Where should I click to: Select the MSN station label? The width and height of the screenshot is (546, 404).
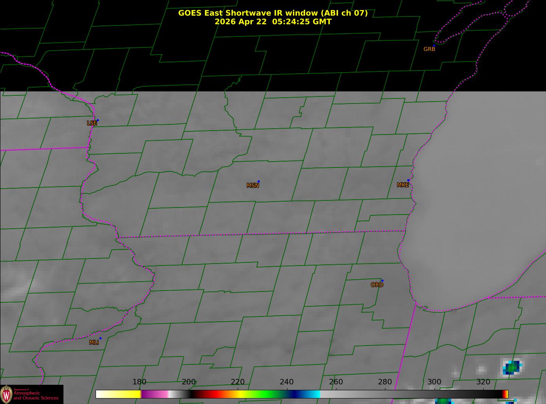pos(253,186)
